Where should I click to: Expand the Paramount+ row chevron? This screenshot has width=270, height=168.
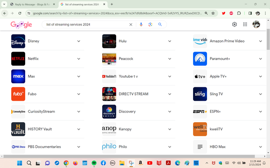point(261,59)
